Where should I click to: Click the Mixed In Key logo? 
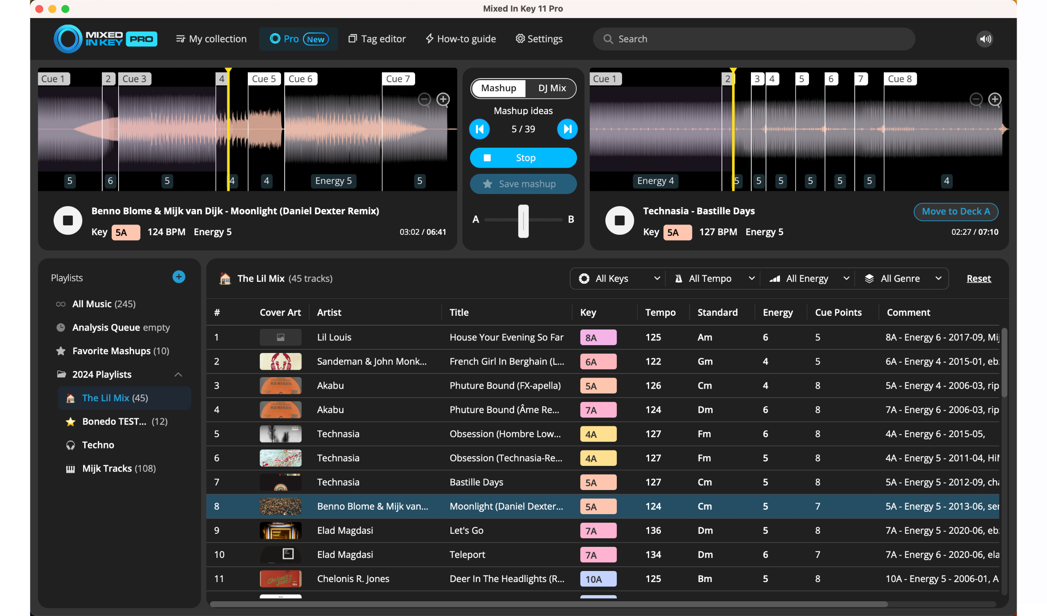(x=105, y=39)
